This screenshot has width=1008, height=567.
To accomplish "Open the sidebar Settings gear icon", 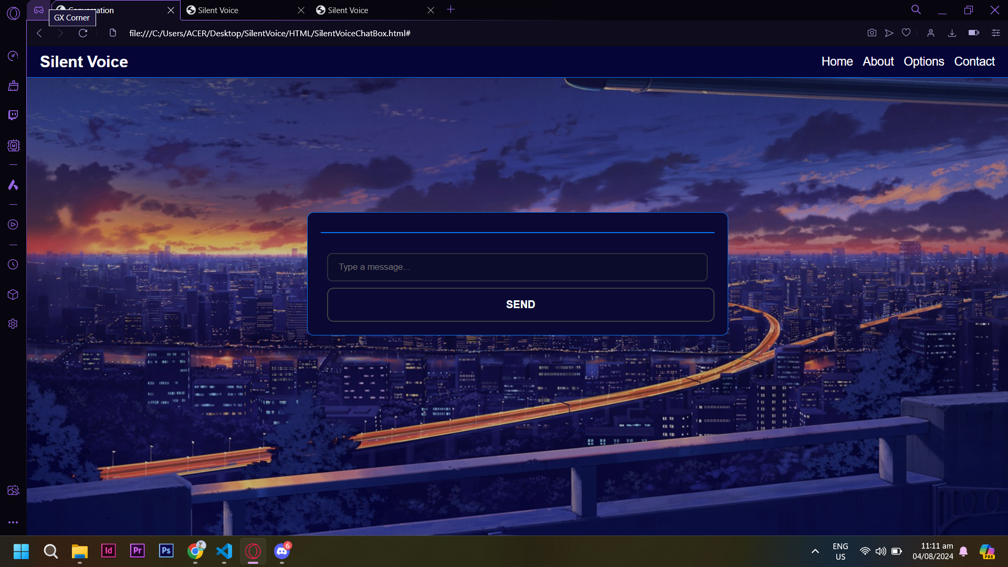I will 13,324.
